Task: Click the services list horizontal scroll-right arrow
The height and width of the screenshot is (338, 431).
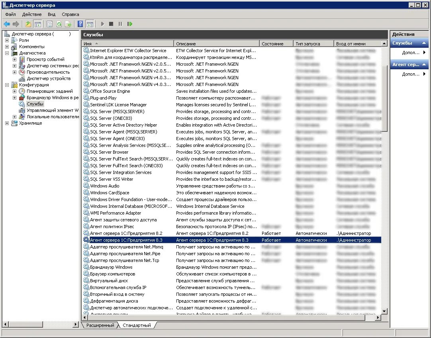Action: [x=378, y=317]
